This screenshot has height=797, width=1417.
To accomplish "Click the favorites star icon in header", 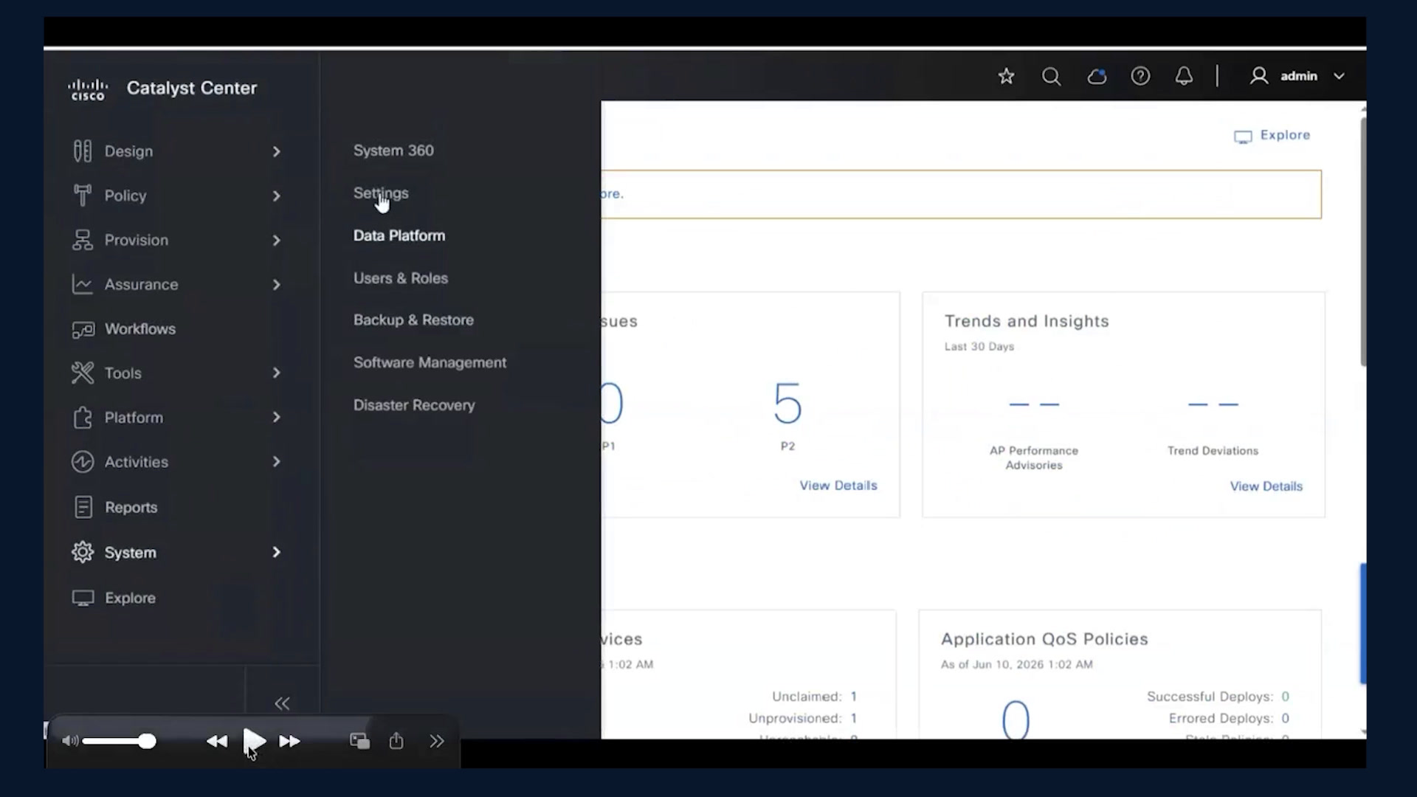I will pyautogui.click(x=1006, y=76).
